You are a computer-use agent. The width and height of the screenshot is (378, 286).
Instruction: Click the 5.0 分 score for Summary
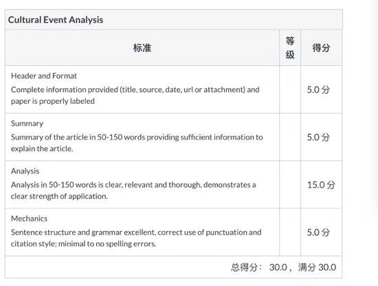[x=318, y=137]
